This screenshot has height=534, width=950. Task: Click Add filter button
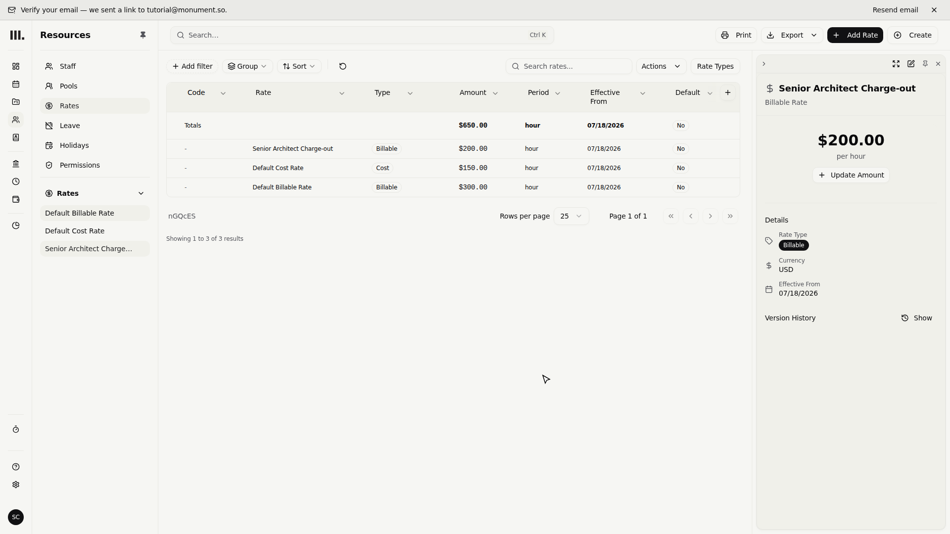pos(192,66)
